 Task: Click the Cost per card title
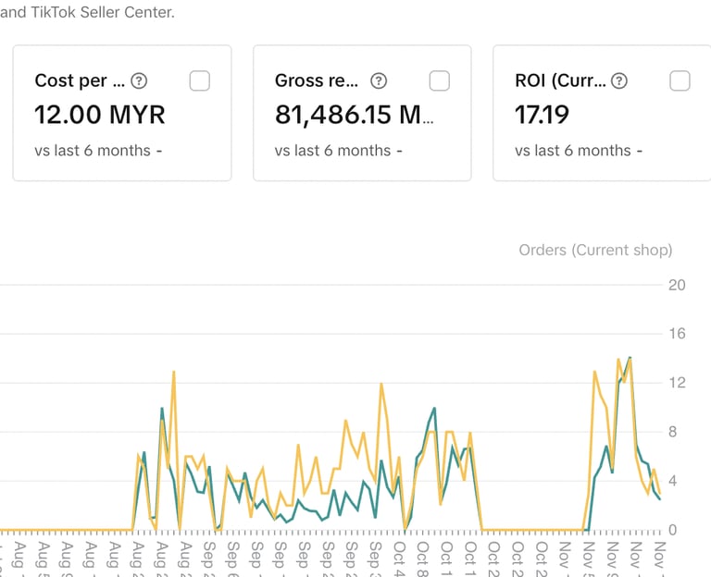click(80, 81)
